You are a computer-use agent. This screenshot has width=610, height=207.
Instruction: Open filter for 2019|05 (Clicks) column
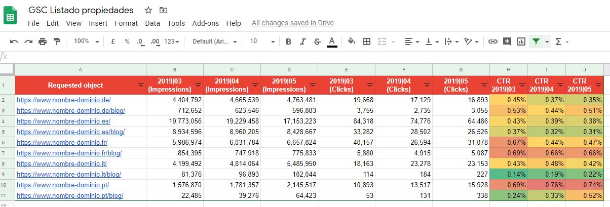484,86
